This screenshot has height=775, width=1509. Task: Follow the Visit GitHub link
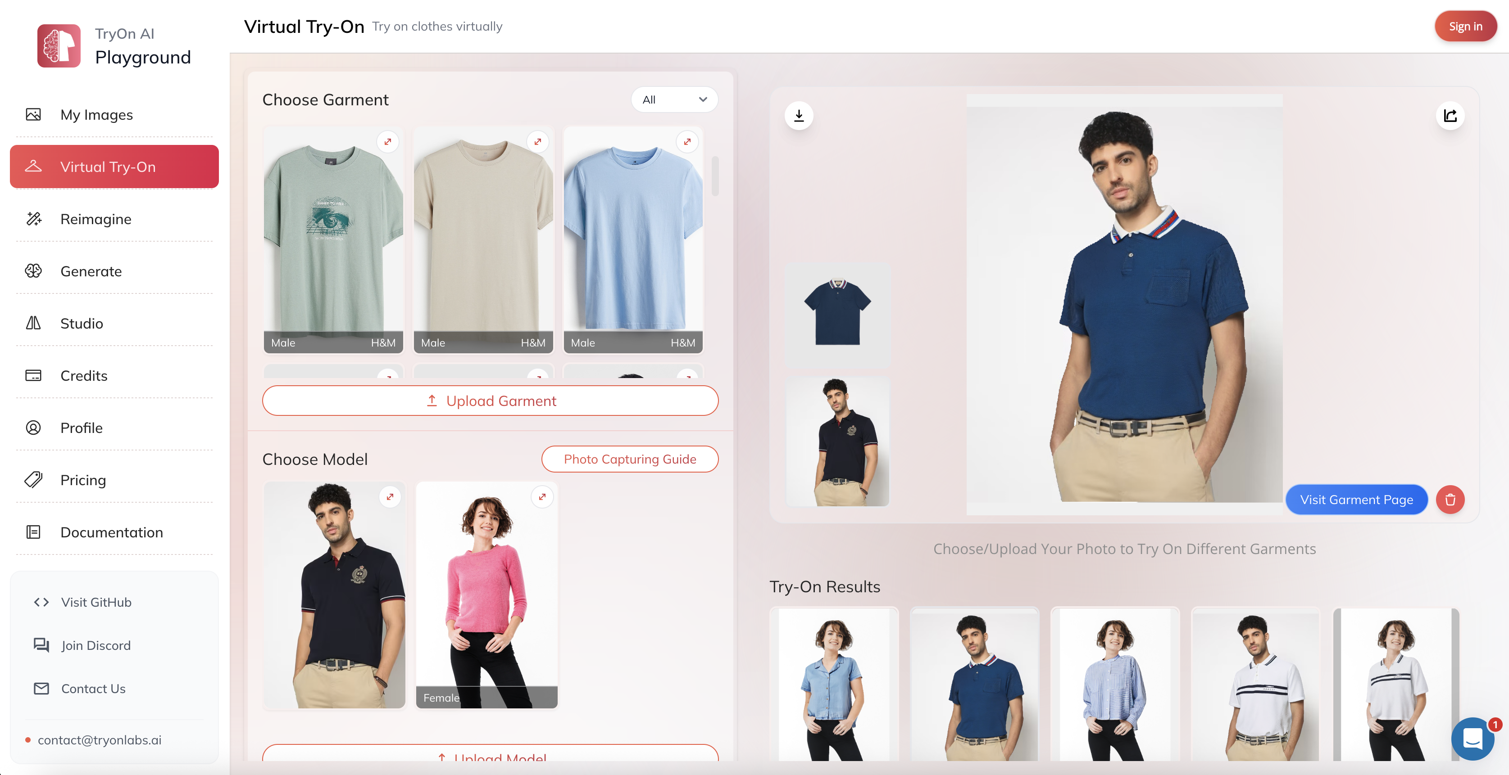point(96,602)
